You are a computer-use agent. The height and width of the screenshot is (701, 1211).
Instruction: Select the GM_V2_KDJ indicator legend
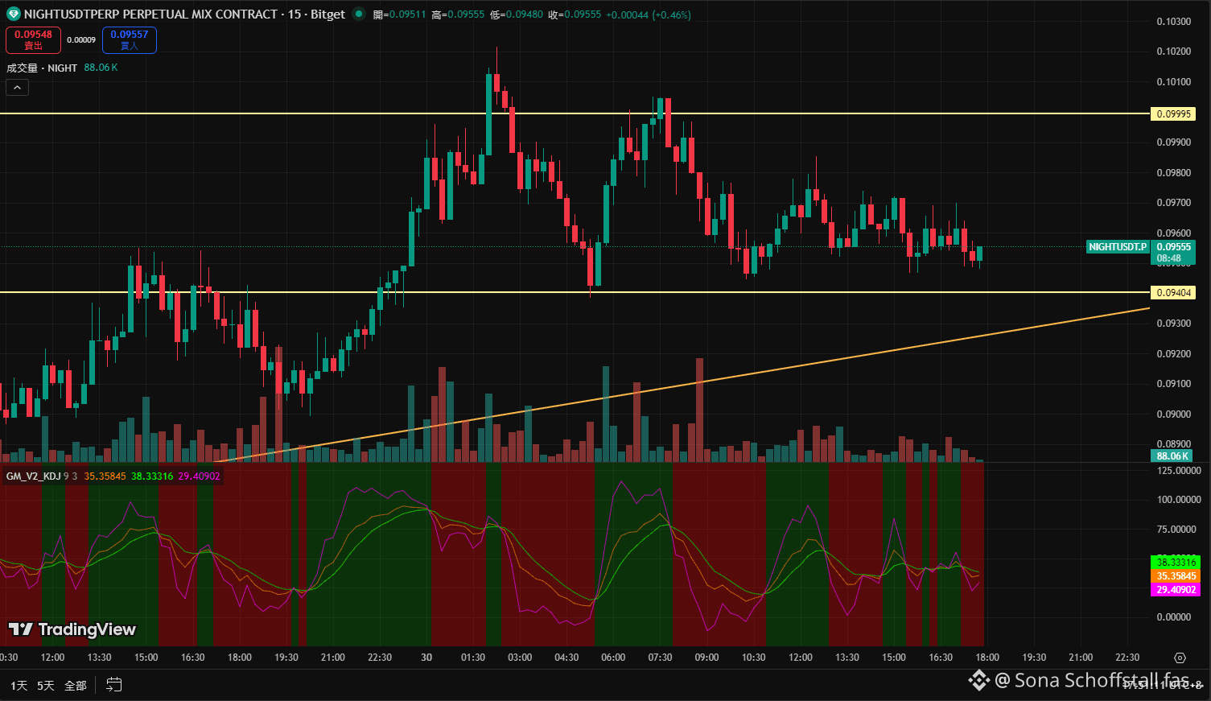click(x=33, y=476)
